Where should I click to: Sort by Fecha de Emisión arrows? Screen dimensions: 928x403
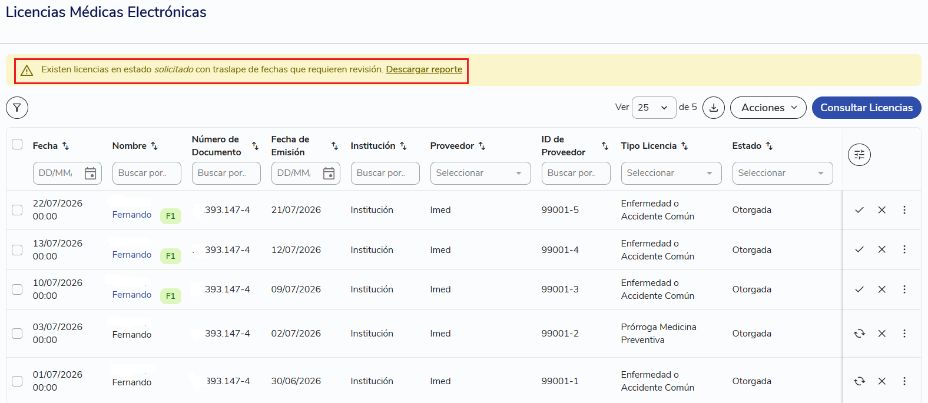coord(334,146)
